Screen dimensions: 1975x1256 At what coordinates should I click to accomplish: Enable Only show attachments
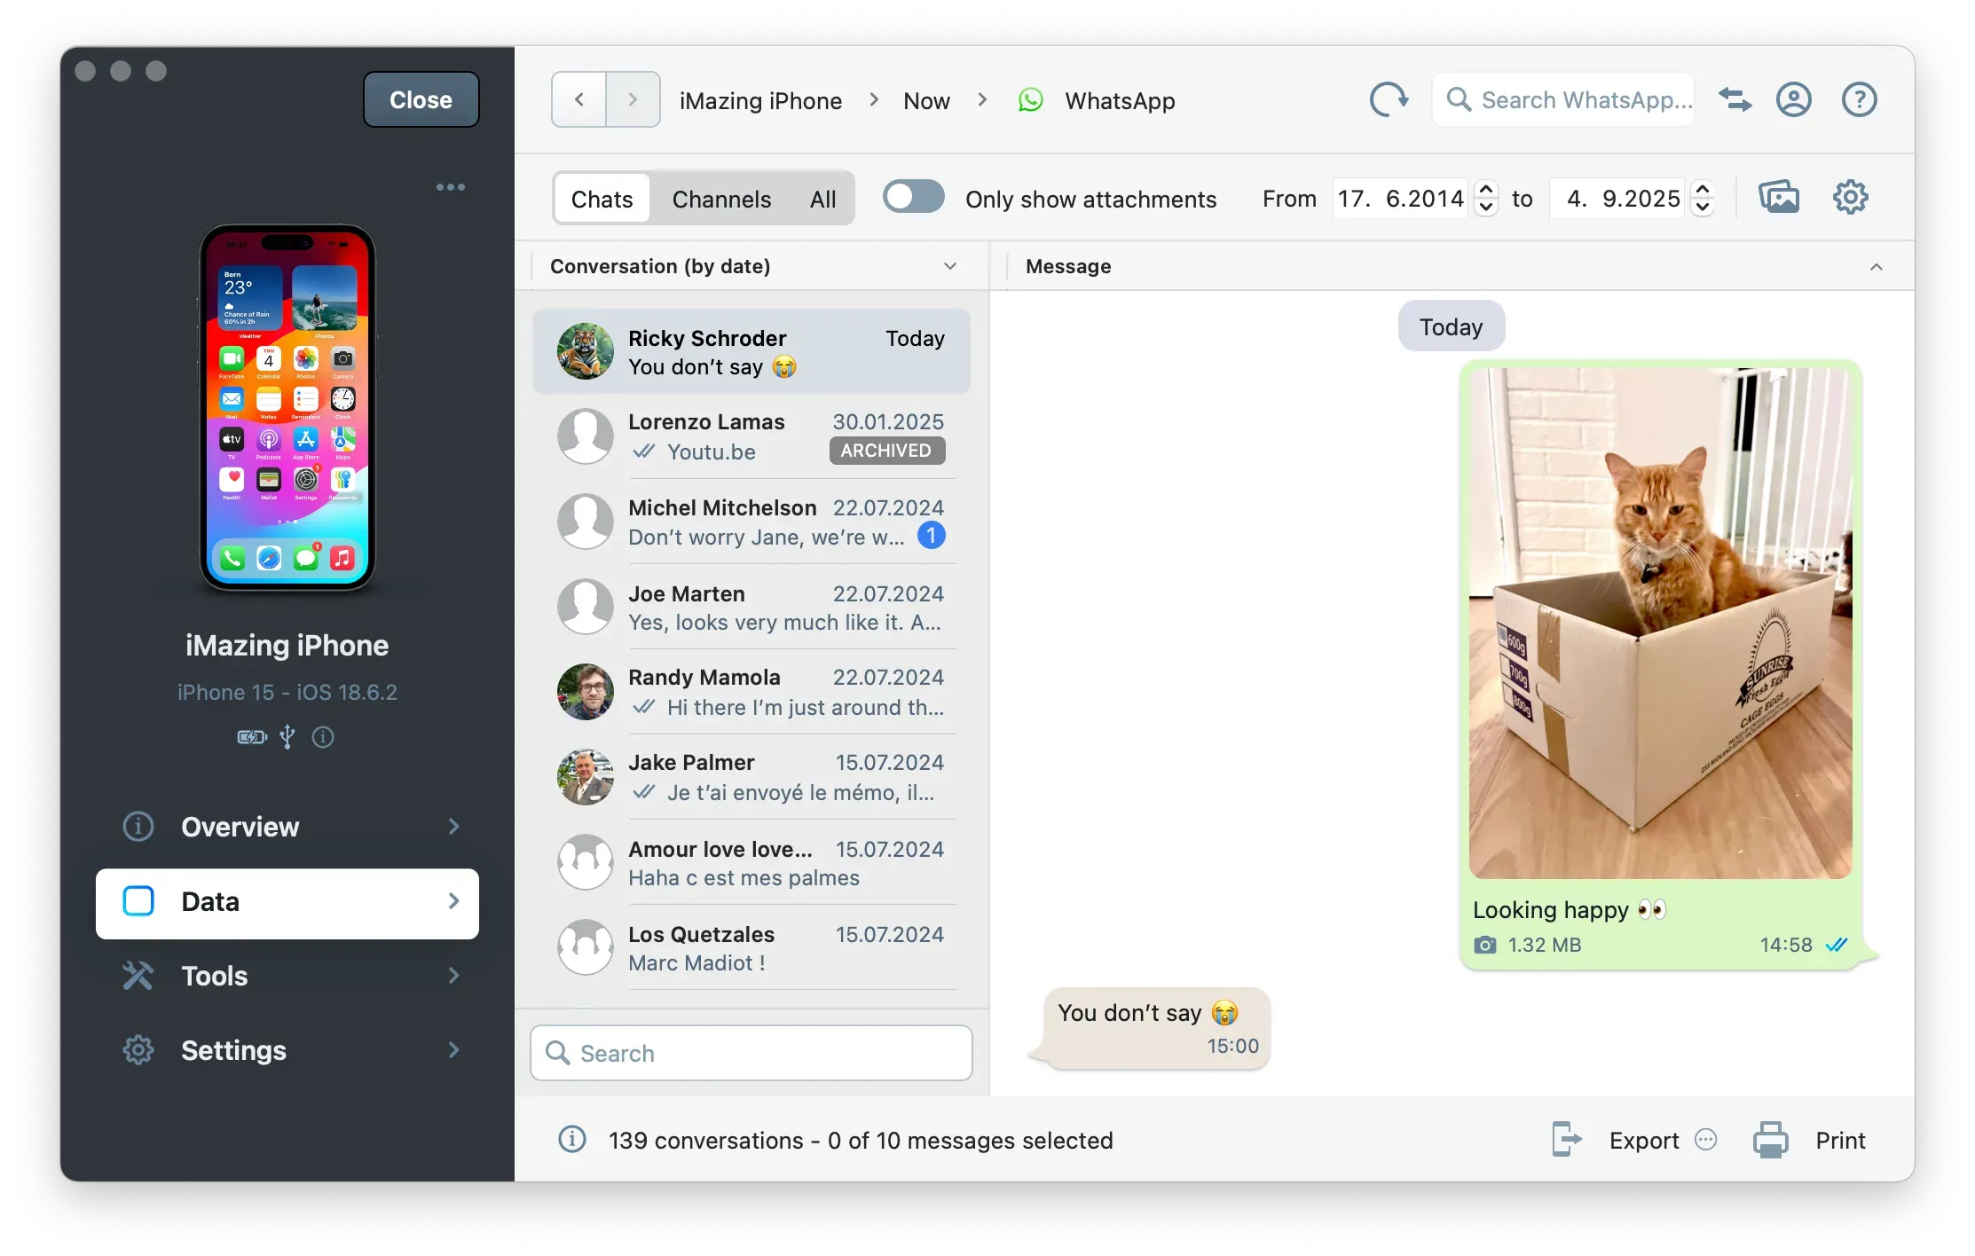coord(913,197)
